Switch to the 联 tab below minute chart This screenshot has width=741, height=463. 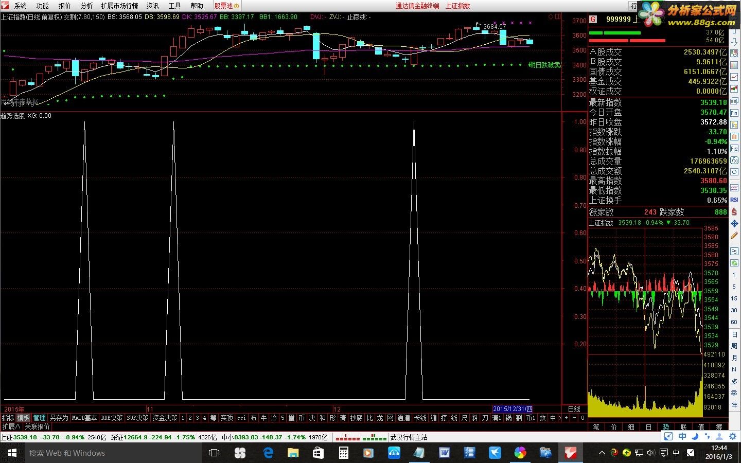(x=683, y=427)
